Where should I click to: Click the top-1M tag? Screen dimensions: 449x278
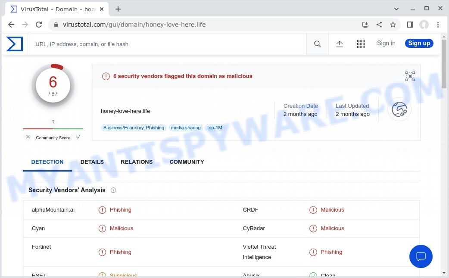(x=215, y=128)
